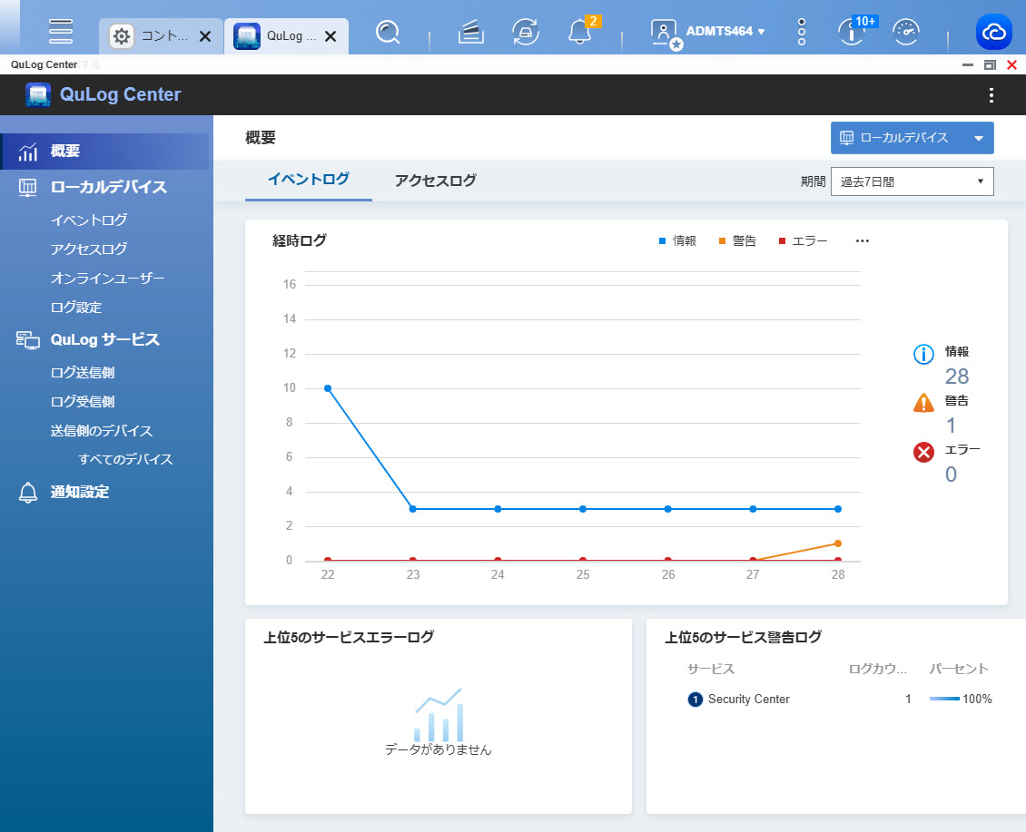Open ログ送信側 in the sidebar
The height and width of the screenshot is (832, 1026).
(x=83, y=373)
